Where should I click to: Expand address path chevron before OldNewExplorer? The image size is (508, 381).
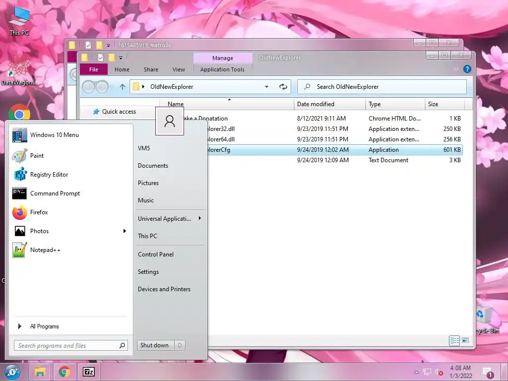143,86
